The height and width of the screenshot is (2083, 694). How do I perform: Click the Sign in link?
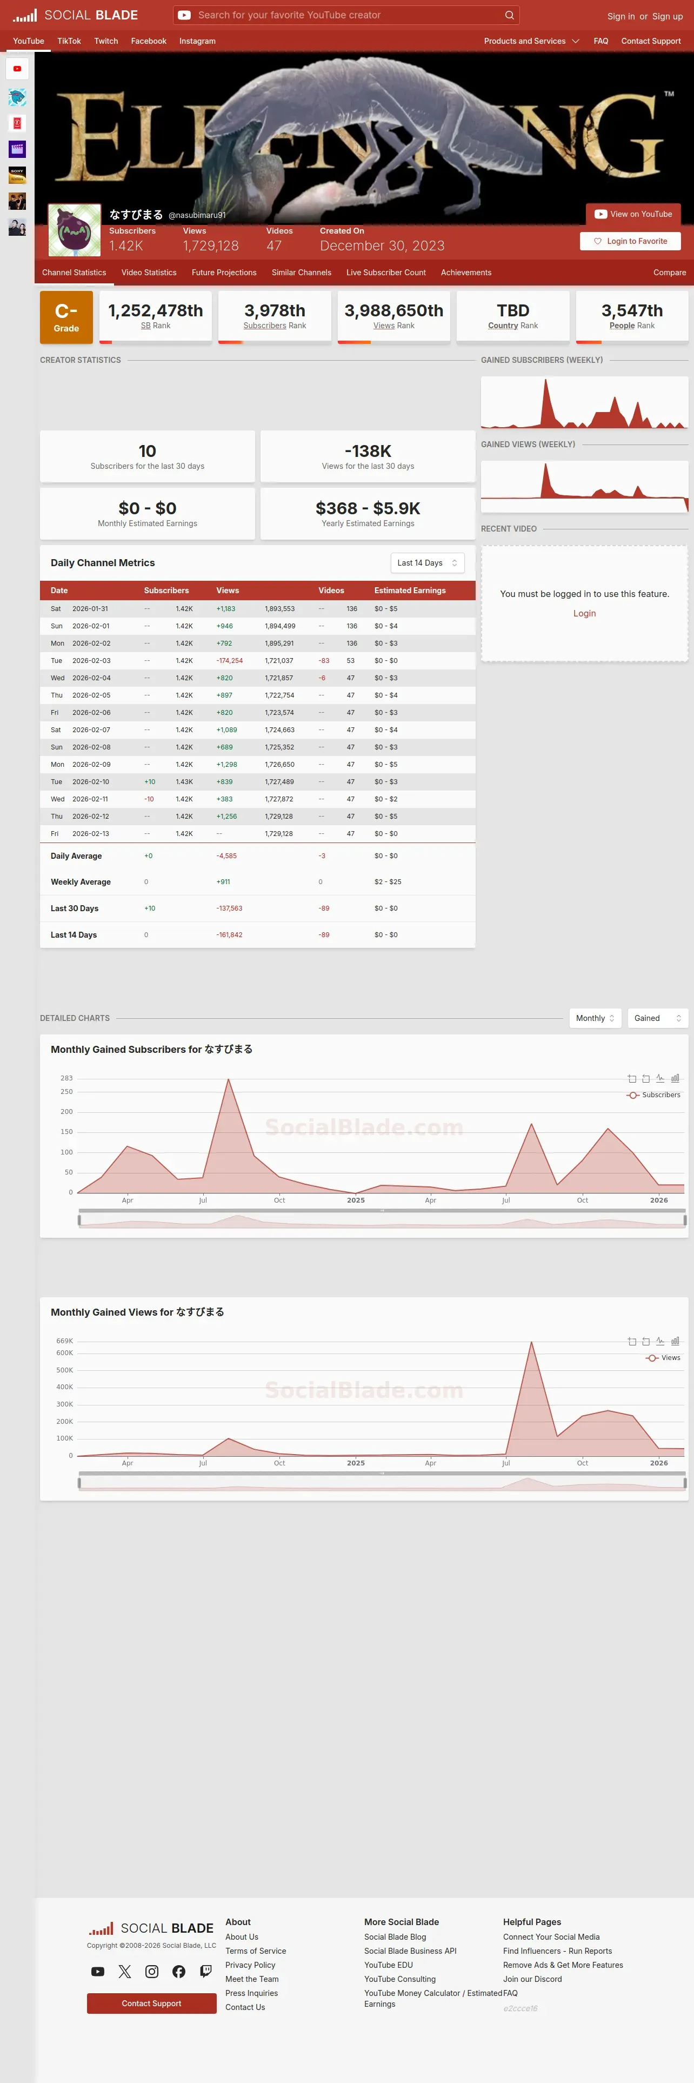[621, 16]
